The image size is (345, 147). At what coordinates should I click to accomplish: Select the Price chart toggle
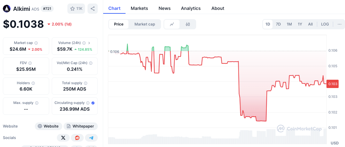pyautogui.click(x=119, y=24)
